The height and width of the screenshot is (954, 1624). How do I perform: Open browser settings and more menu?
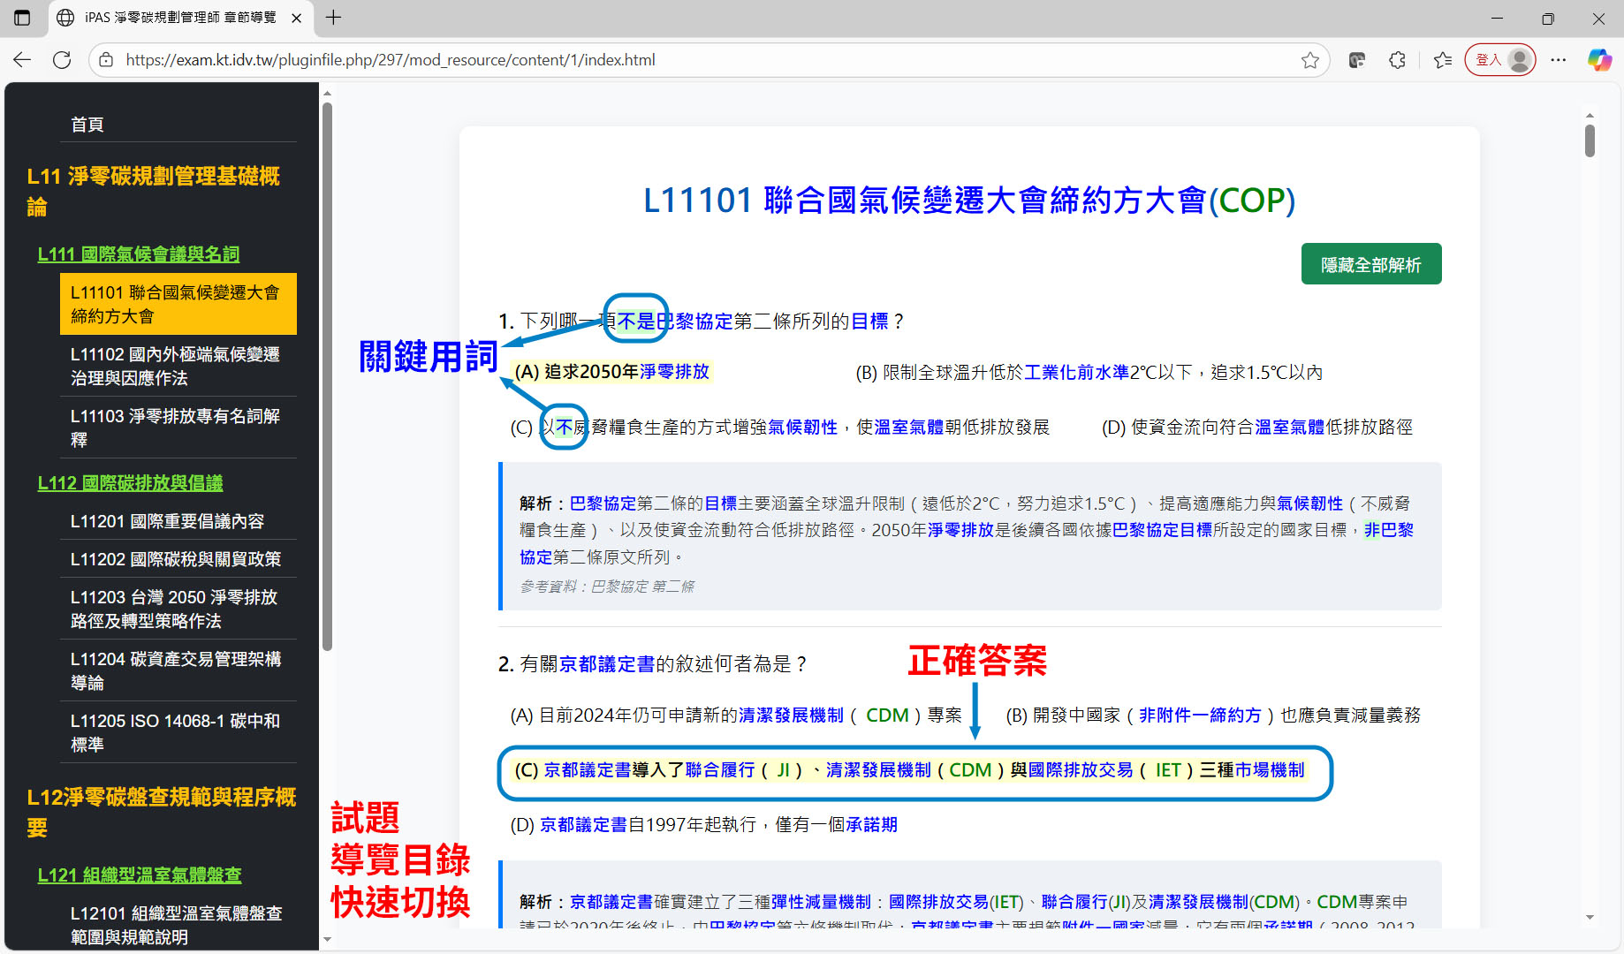coord(1558,60)
